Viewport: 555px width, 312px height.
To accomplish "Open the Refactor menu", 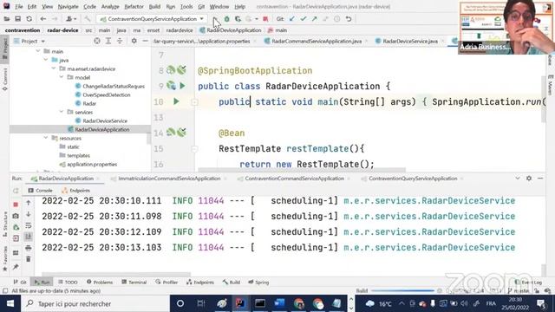I will [134, 6].
